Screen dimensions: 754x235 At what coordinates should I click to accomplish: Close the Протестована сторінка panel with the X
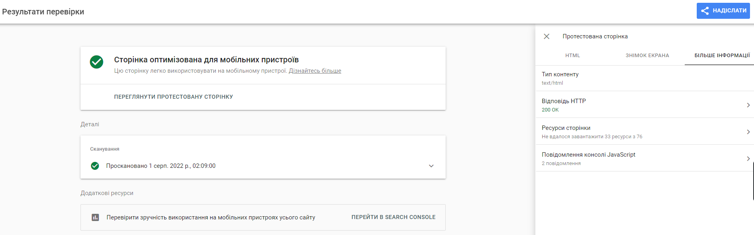546,36
